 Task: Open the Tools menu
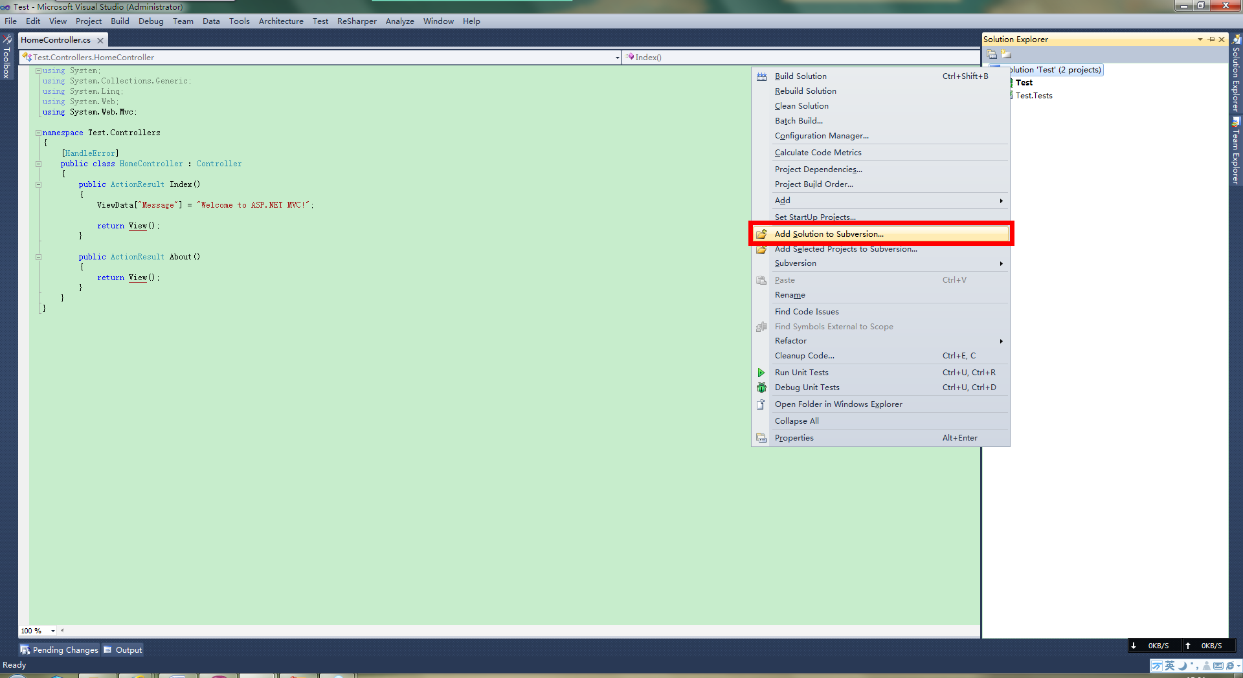point(240,21)
